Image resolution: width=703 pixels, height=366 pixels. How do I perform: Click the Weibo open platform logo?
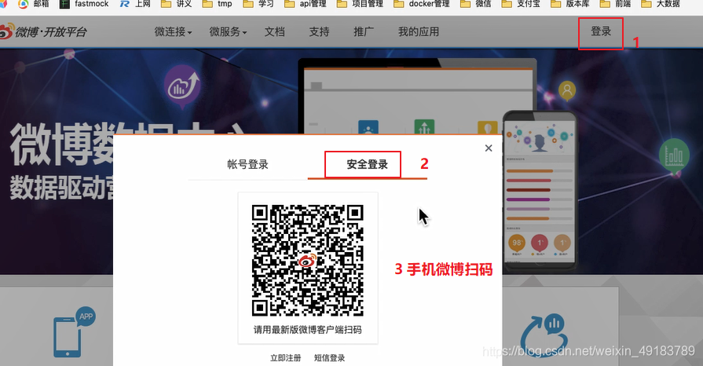coord(43,32)
